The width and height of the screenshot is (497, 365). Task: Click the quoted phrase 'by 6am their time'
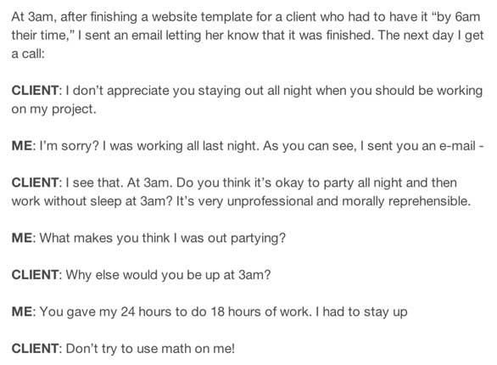point(248,26)
